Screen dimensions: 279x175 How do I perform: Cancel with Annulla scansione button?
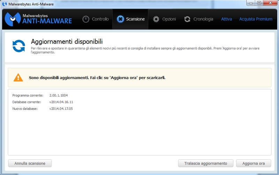[30, 163]
